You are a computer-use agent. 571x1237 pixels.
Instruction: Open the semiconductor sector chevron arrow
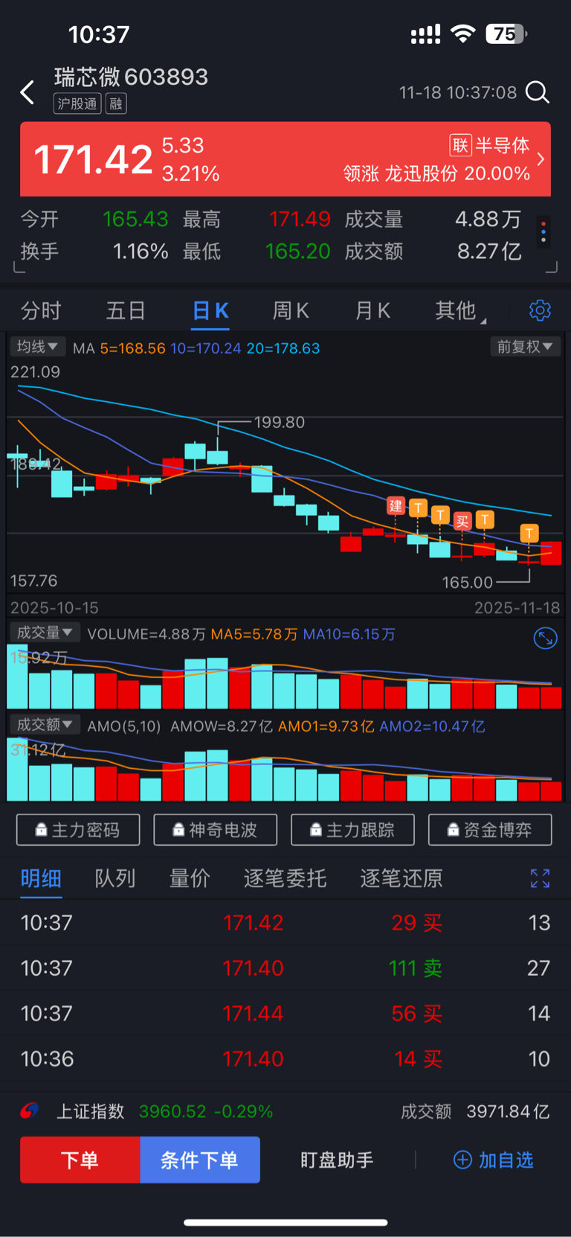[x=541, y=159]
